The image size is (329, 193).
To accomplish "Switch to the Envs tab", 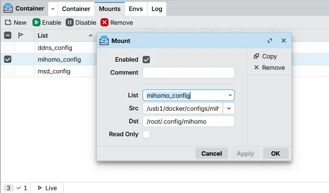I will click(136, 9).
